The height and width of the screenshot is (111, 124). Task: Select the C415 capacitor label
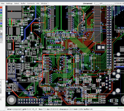(36, 30)
